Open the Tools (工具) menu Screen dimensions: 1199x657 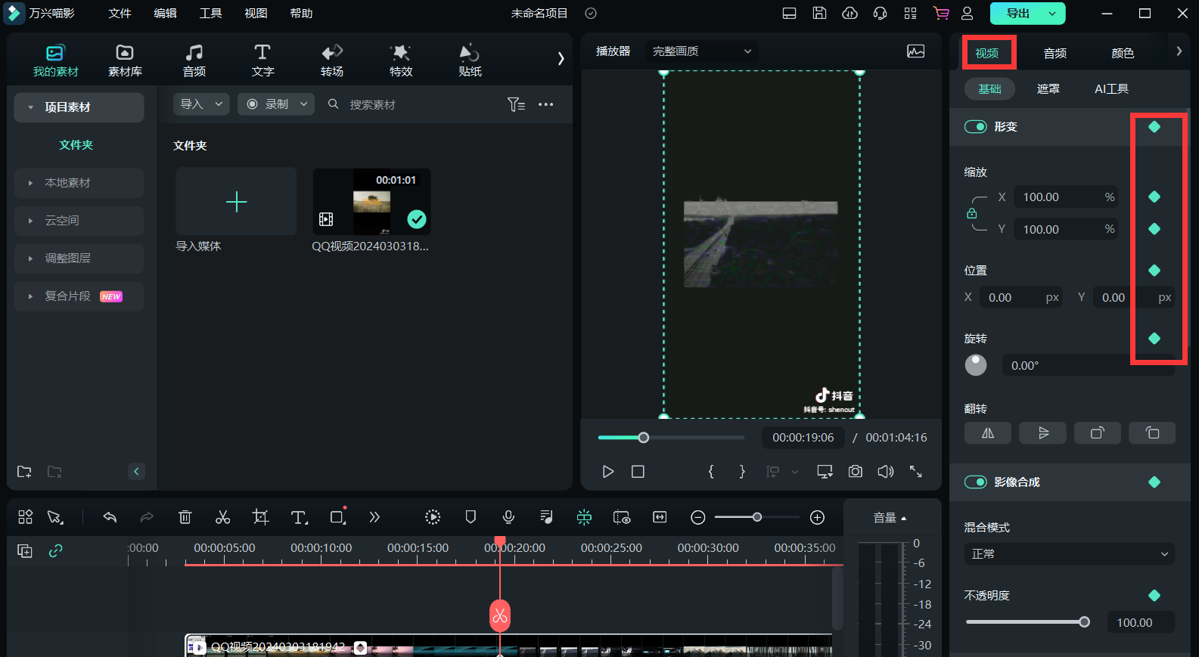click(210, 14)
